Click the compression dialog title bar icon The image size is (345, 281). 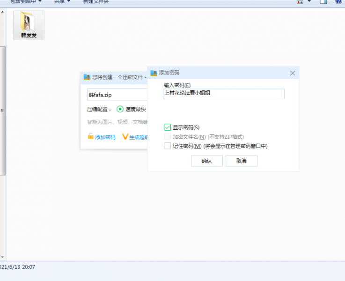87,77
